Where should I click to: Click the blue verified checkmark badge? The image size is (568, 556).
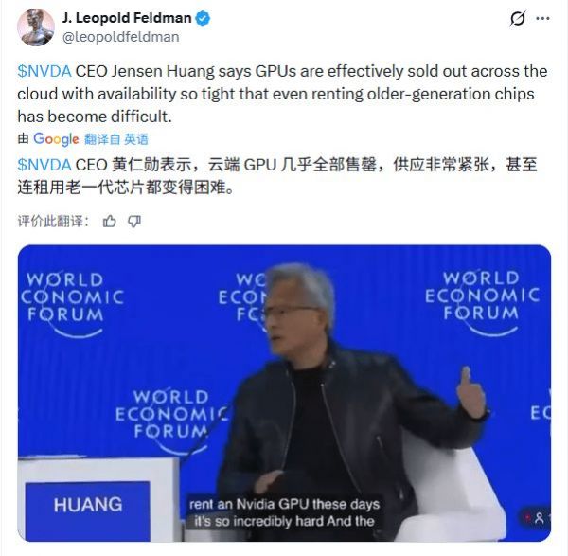tap(203, 18)
